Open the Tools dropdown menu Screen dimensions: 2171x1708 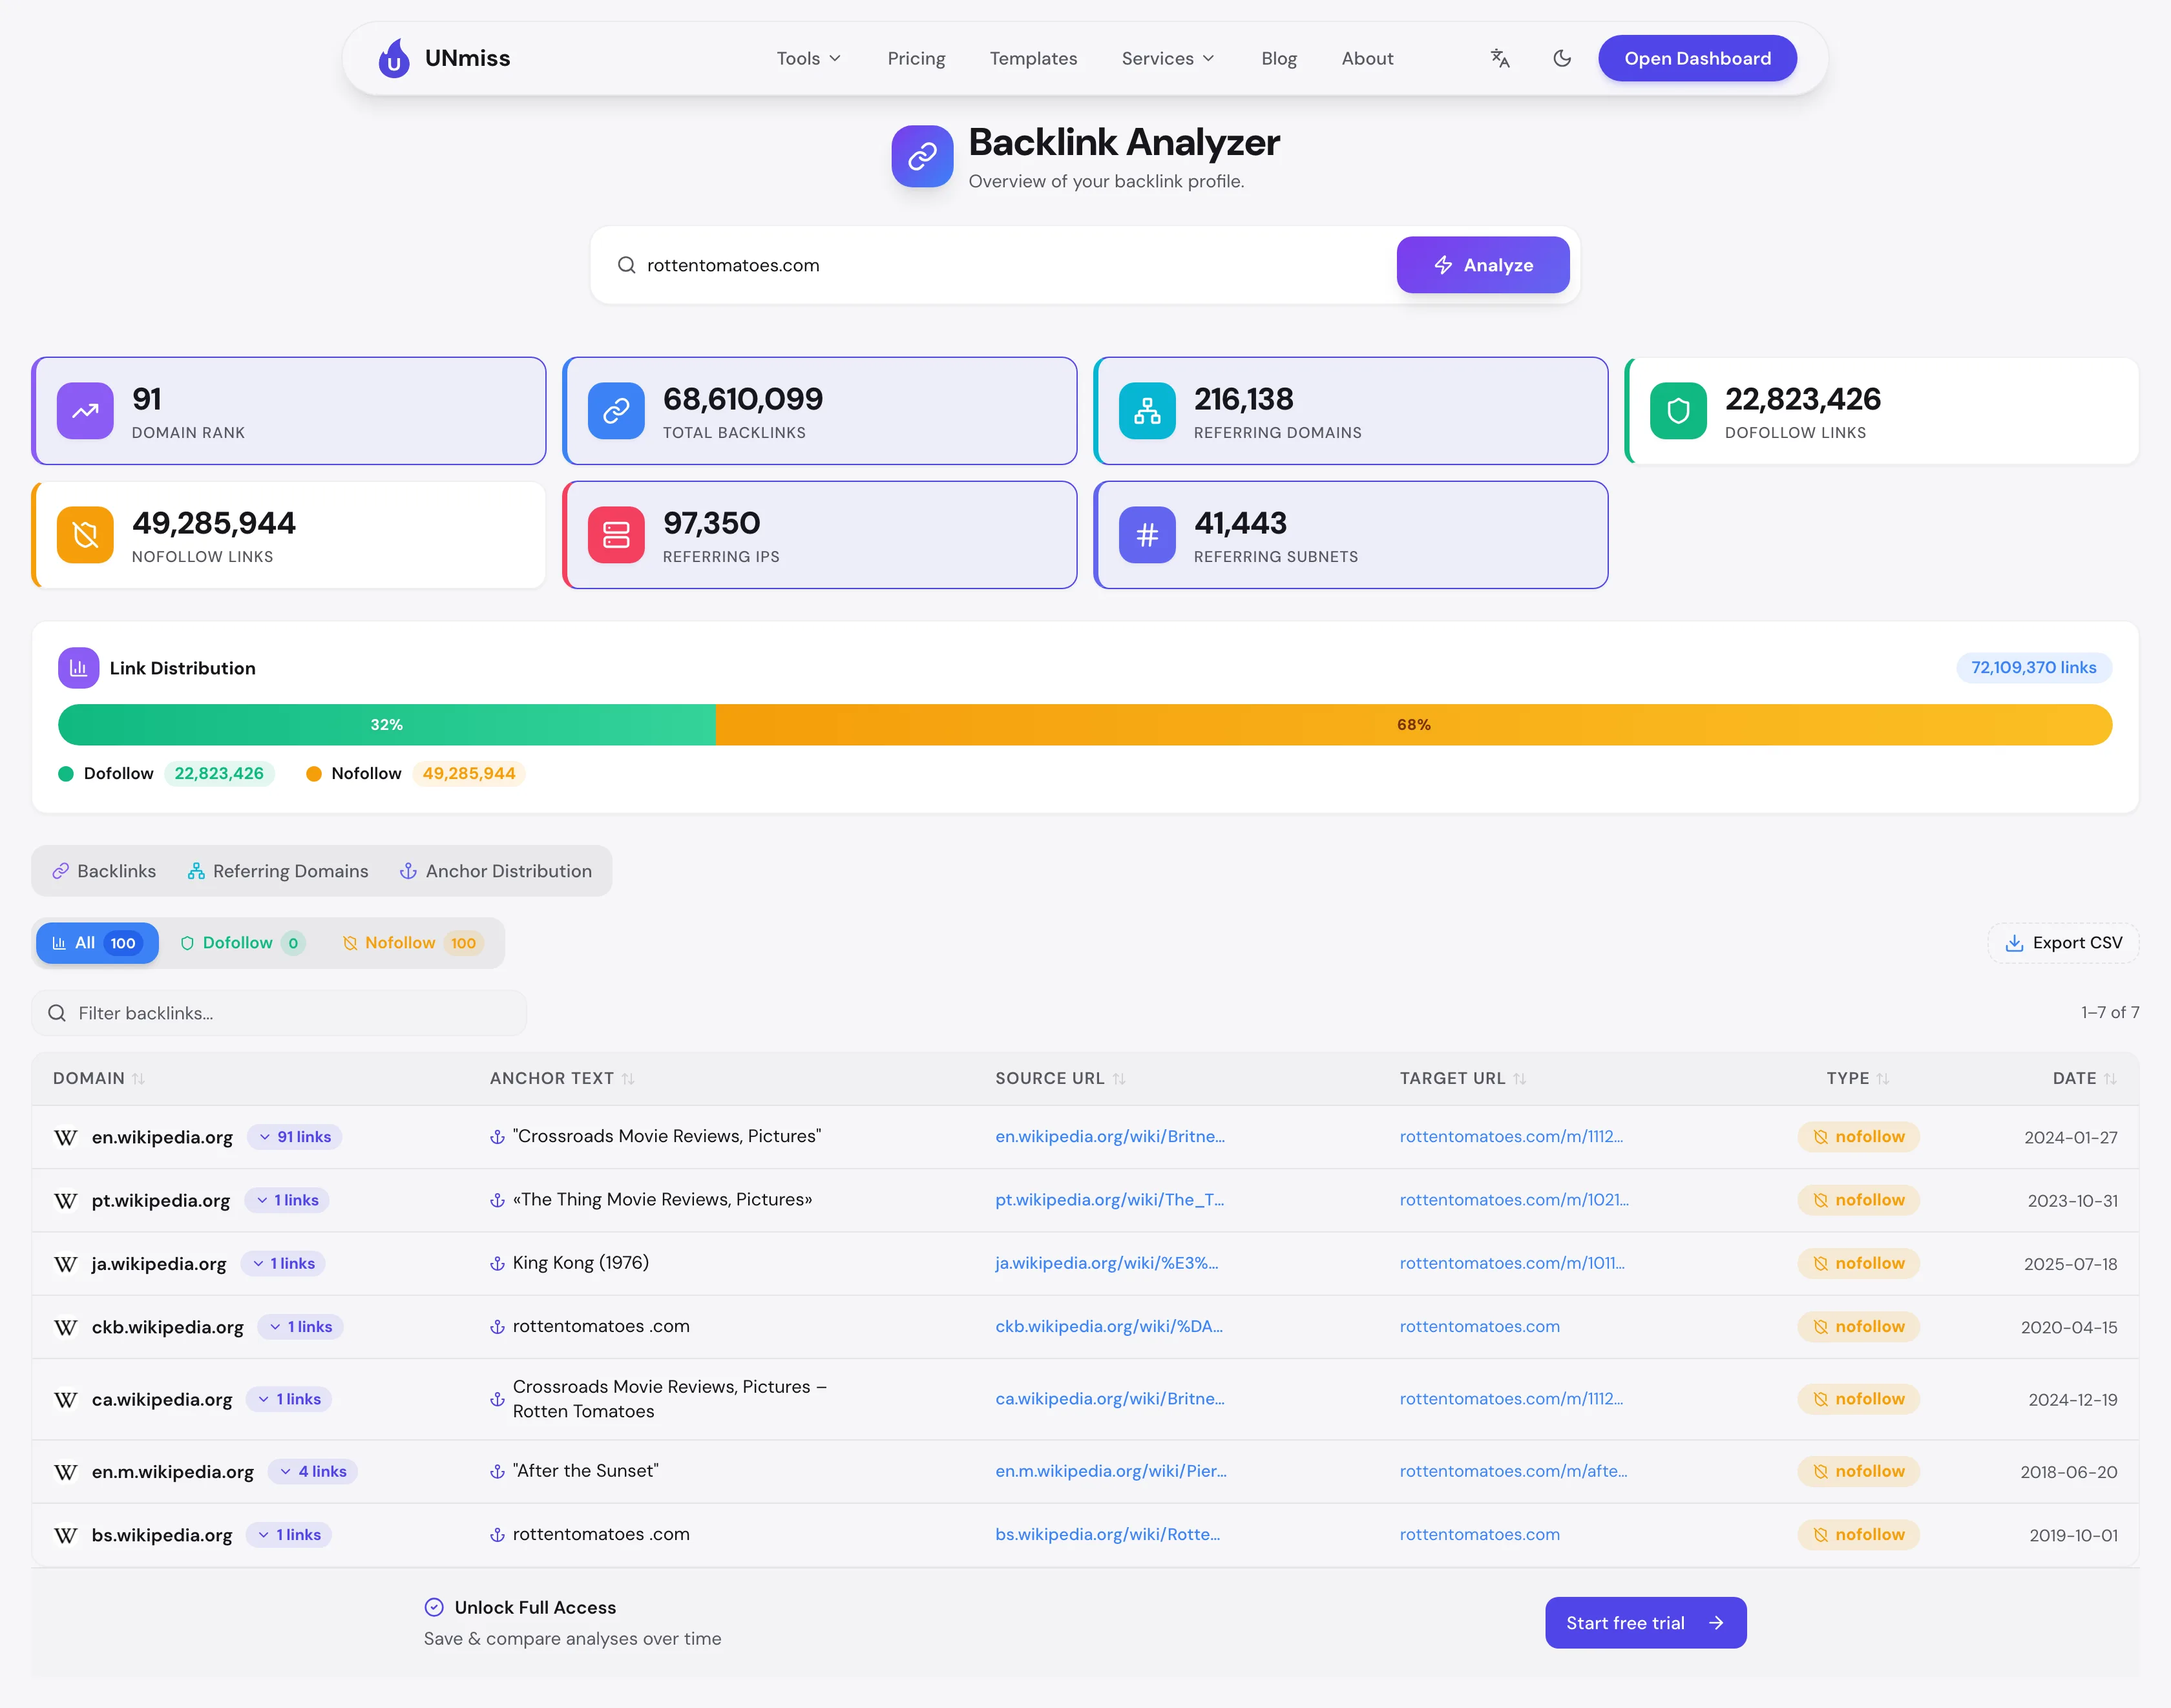[x=809, y=58]
